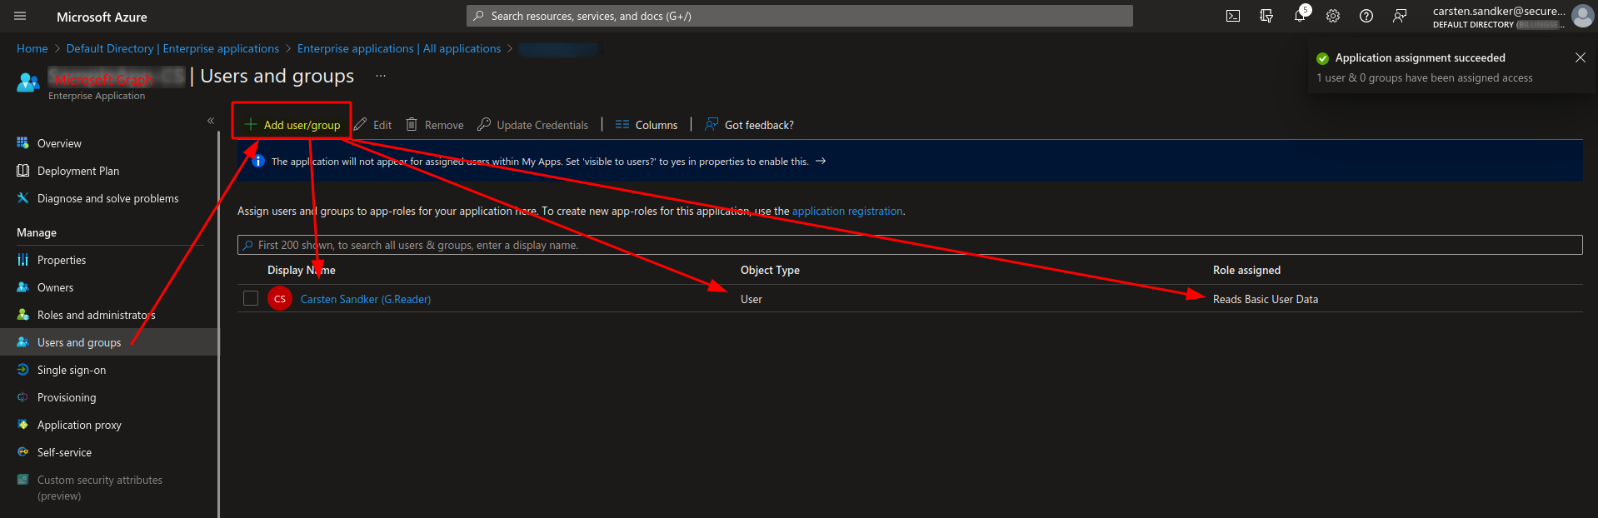Open Properties in Manage section
Viewport: 1598px width, 518px height.
(x=62, y=260)
